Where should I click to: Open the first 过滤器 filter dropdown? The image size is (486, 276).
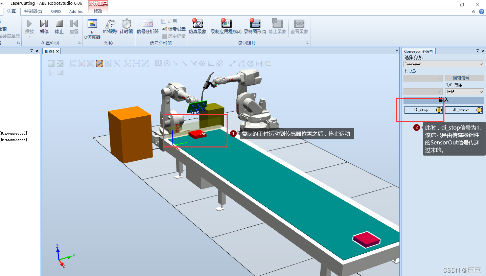pyautogui.click(x=423, y=78)
